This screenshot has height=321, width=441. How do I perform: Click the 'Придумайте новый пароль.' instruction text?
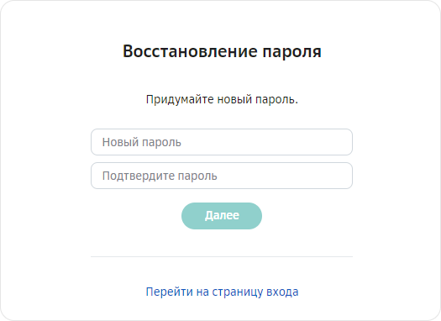(x=222, y=99)
